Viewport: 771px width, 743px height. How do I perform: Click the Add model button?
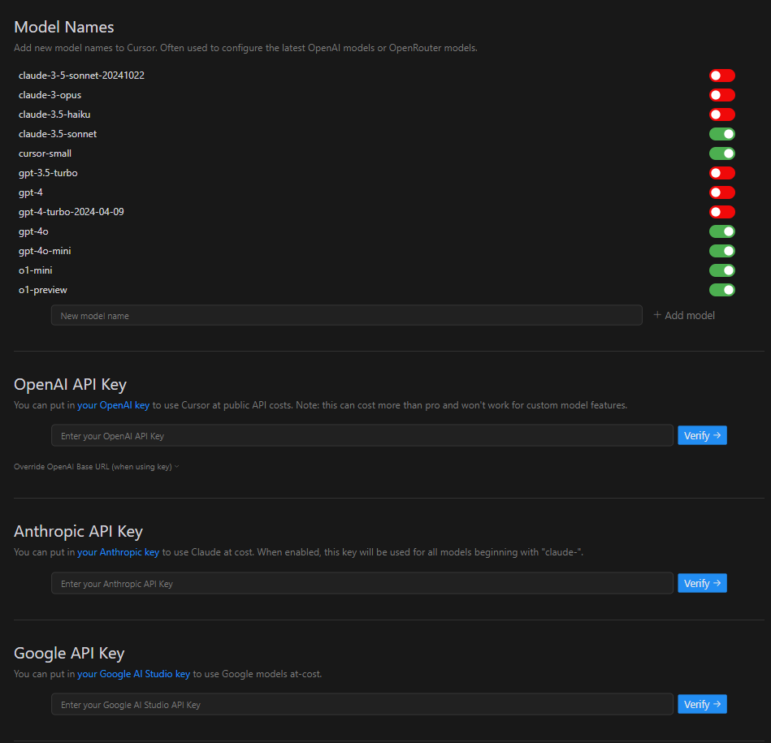click(x=684, y=315)
